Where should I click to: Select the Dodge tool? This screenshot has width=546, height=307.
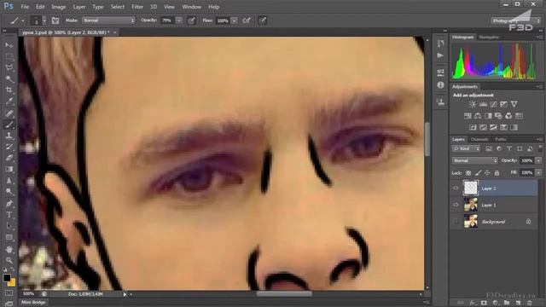[x=9, y=192]
